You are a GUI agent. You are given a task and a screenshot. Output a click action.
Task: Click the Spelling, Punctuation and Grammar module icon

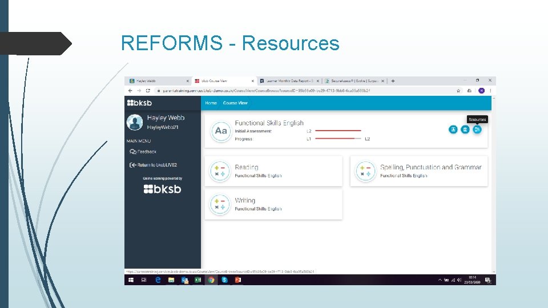click(x=365, y=171)
